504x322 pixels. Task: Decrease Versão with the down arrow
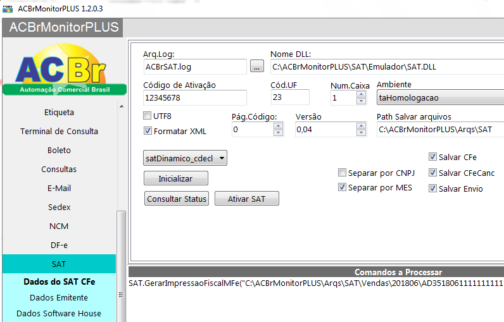pyautogui.click(x=362, y=133)
